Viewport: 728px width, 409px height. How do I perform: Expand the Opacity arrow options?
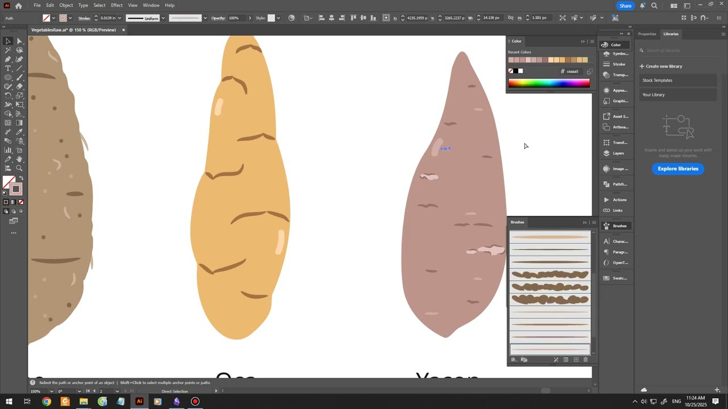[x=250, y=18]
